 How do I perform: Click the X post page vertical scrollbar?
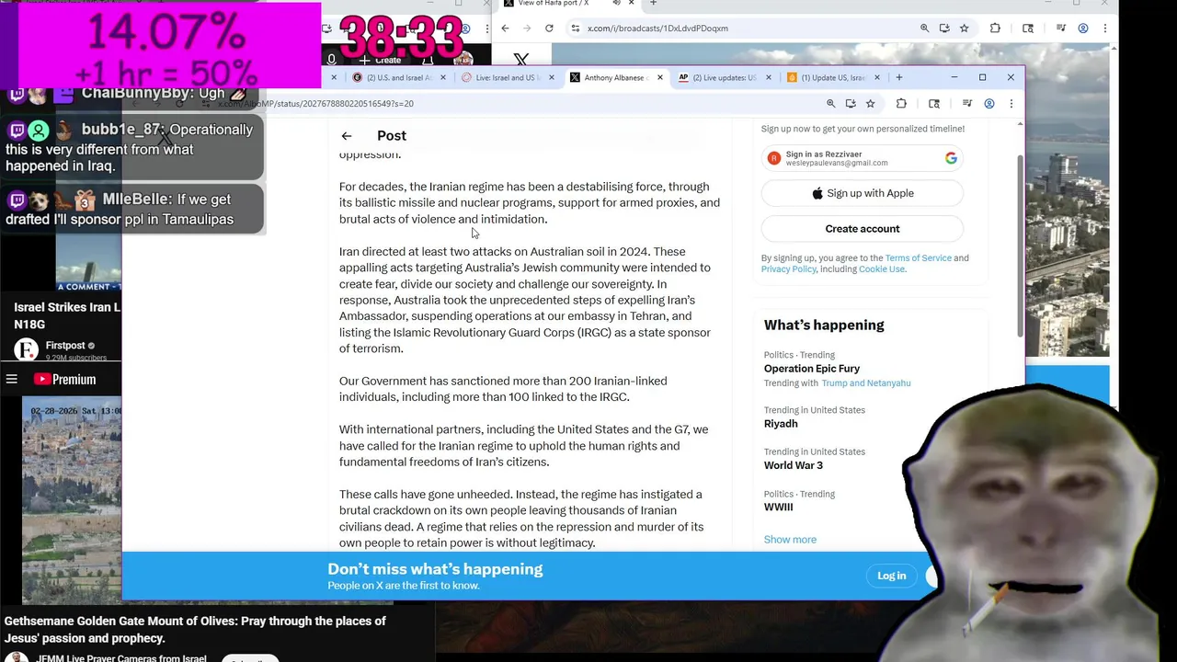click(x=1019, y=248)
